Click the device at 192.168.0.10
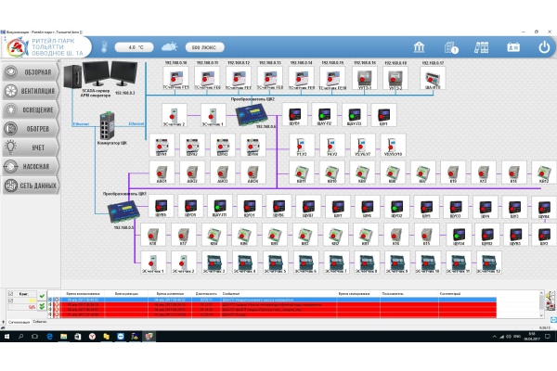 pyautogui.click(x=175, y=76)
